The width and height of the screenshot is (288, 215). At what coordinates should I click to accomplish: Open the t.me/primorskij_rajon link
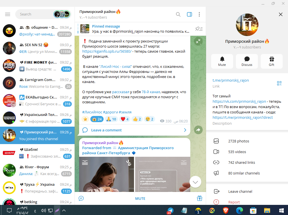(x=231, y=80)
